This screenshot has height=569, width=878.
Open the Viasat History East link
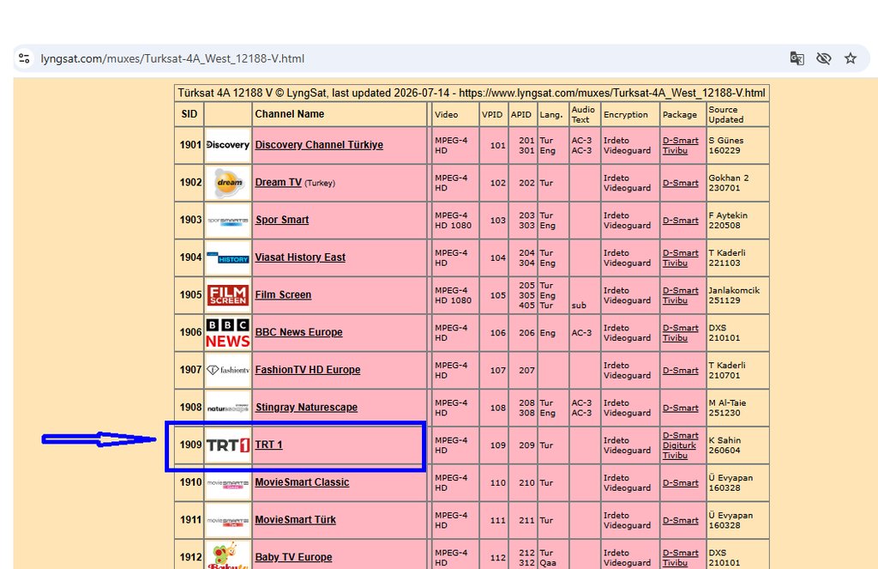pos(300,257)
